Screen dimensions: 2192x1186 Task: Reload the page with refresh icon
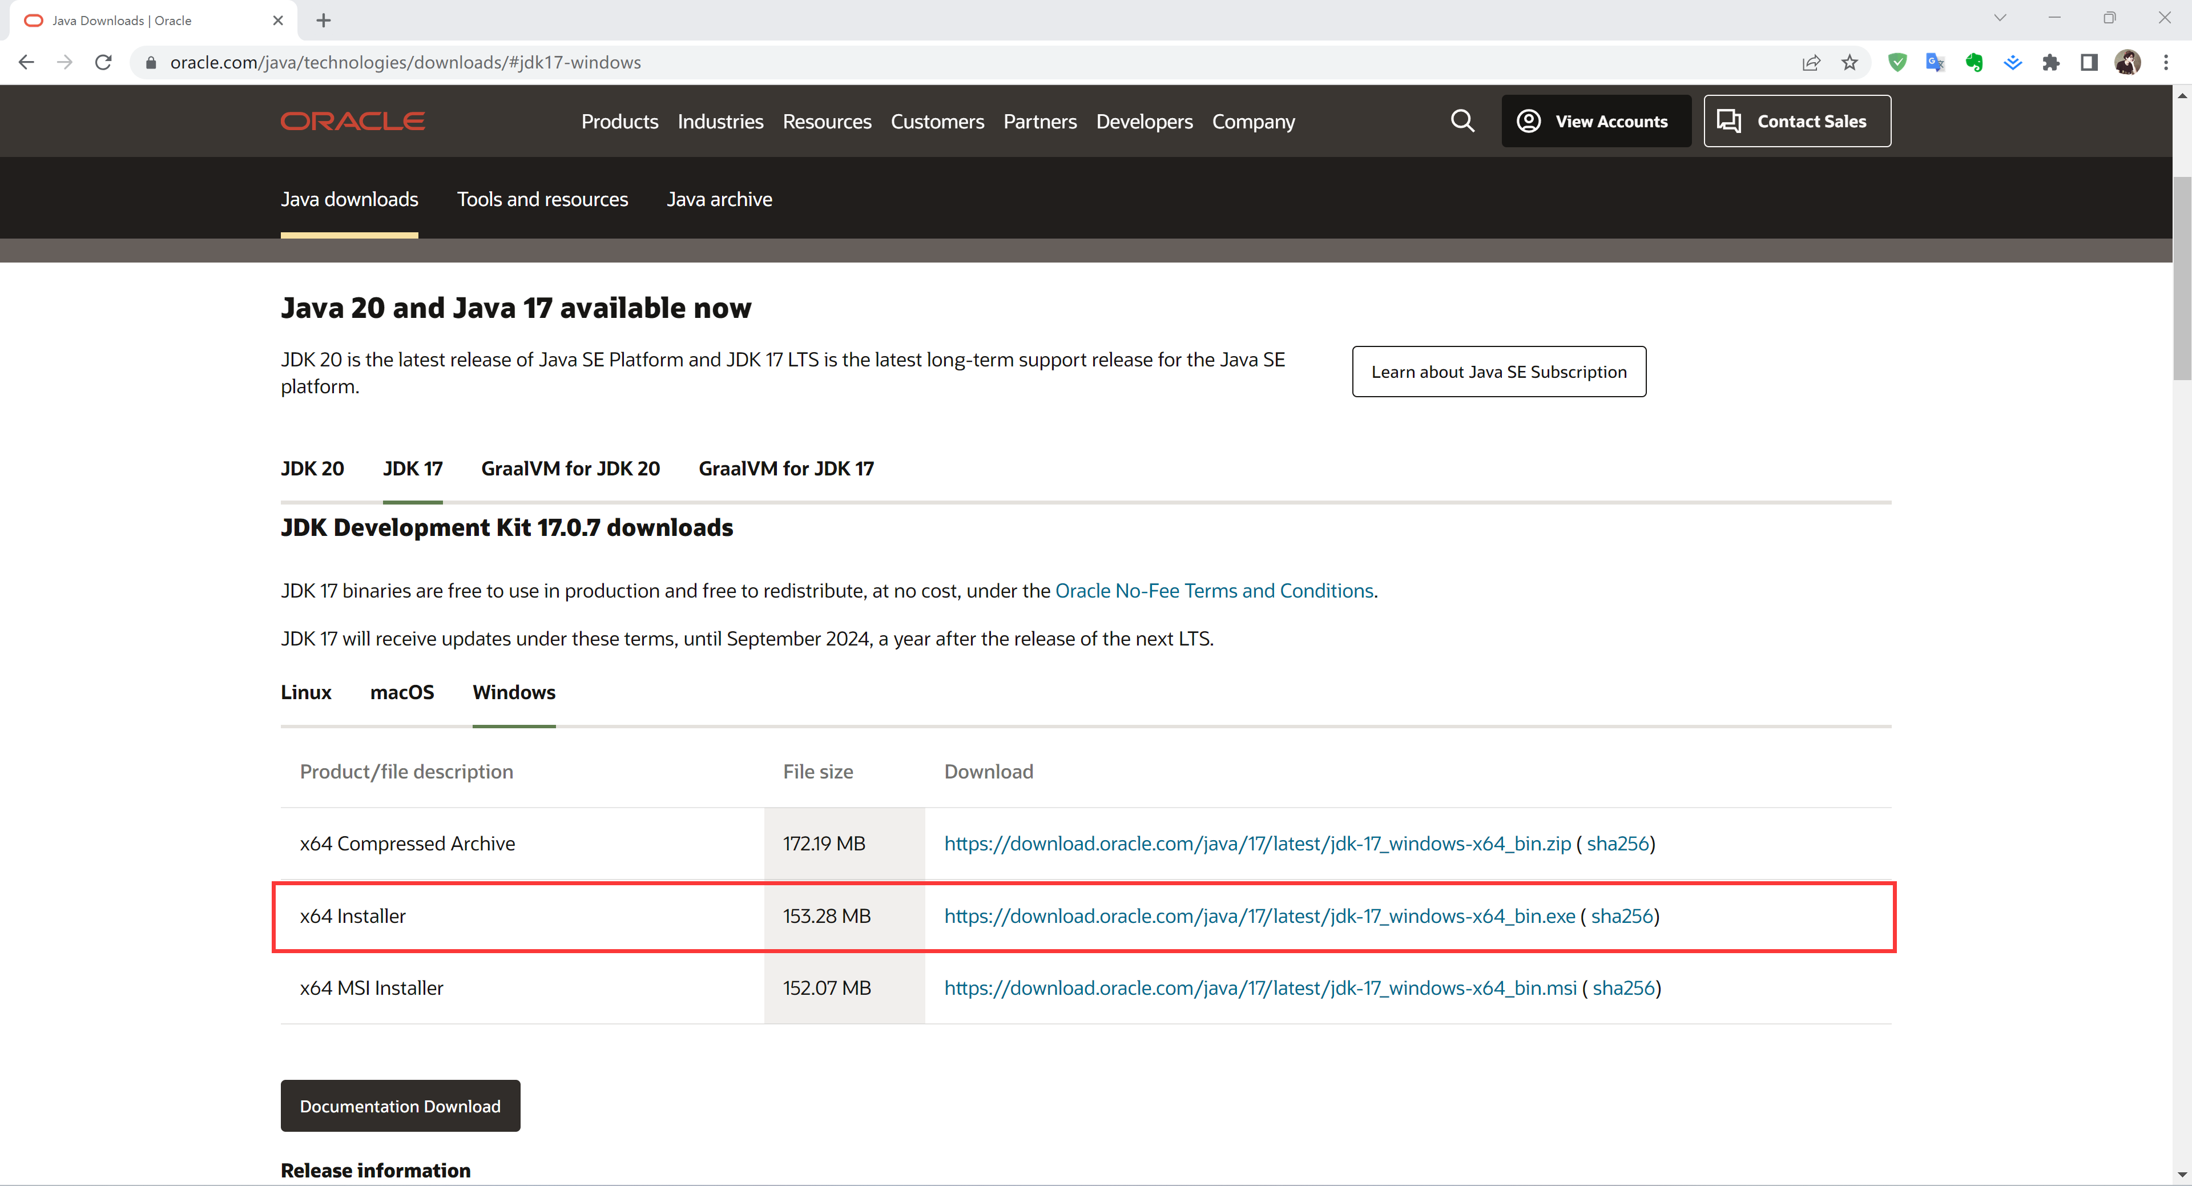[x=103, y=62]
